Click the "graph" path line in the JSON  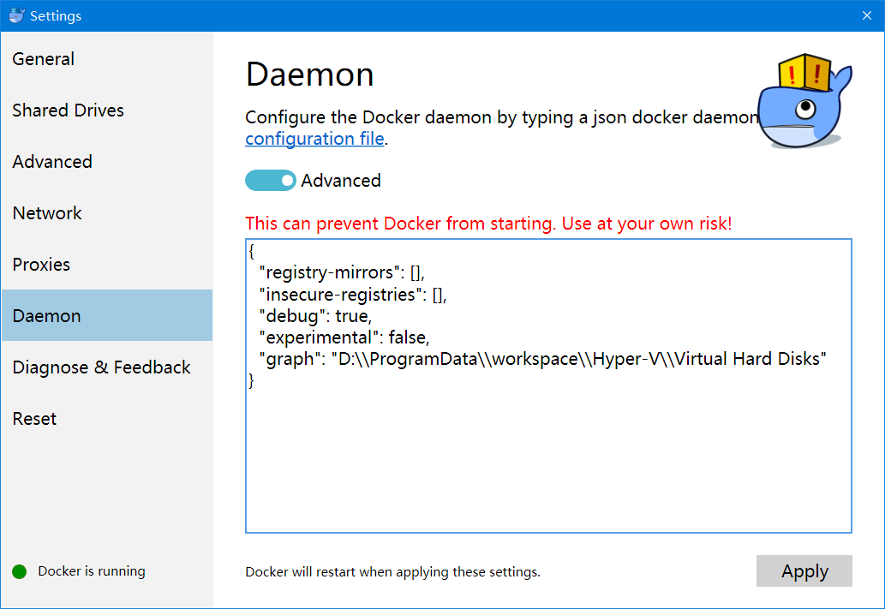(x=542, y=359)
